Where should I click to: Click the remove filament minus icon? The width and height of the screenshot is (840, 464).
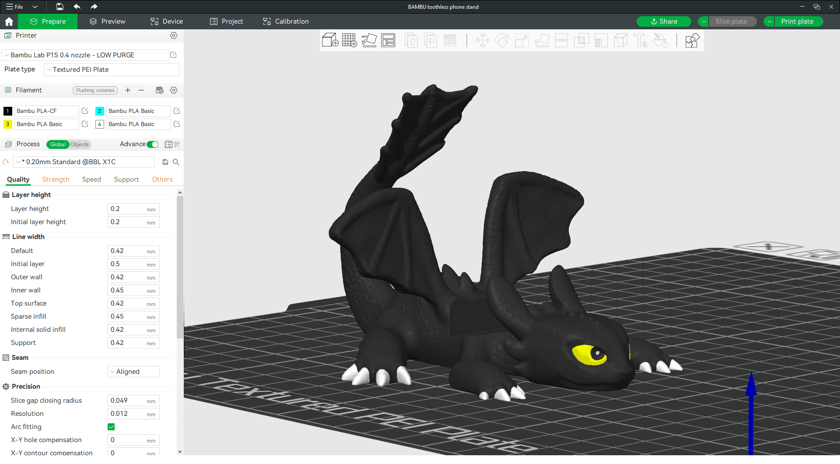pos(141,90)
